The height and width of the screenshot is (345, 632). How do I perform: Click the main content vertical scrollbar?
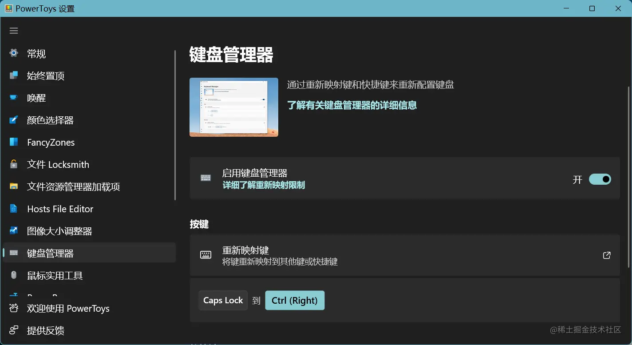629,177
